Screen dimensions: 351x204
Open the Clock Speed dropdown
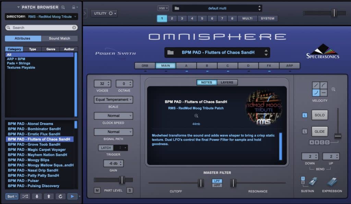tap(113, 116)
